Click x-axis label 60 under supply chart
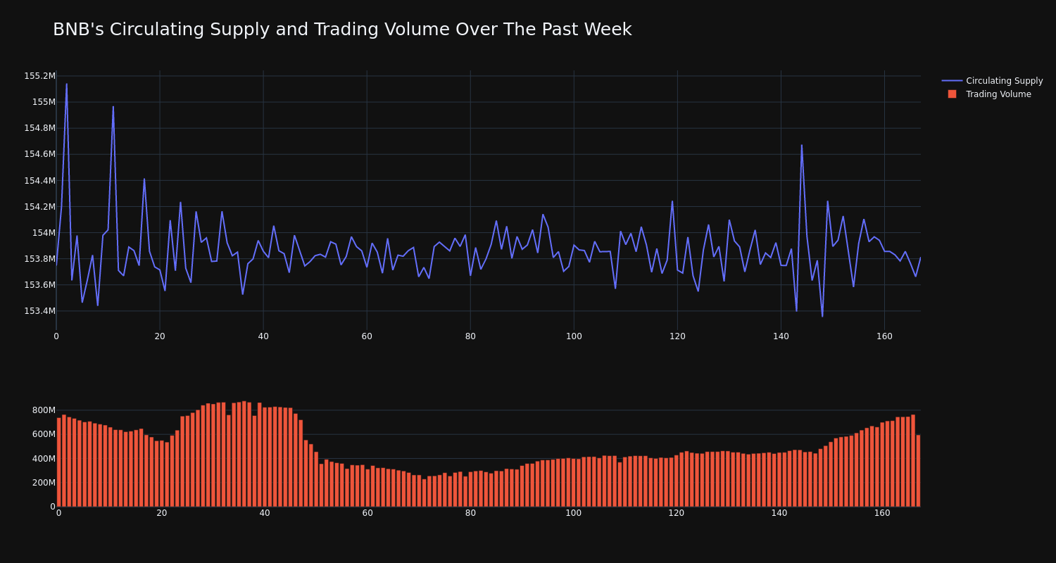 [367, 336]
